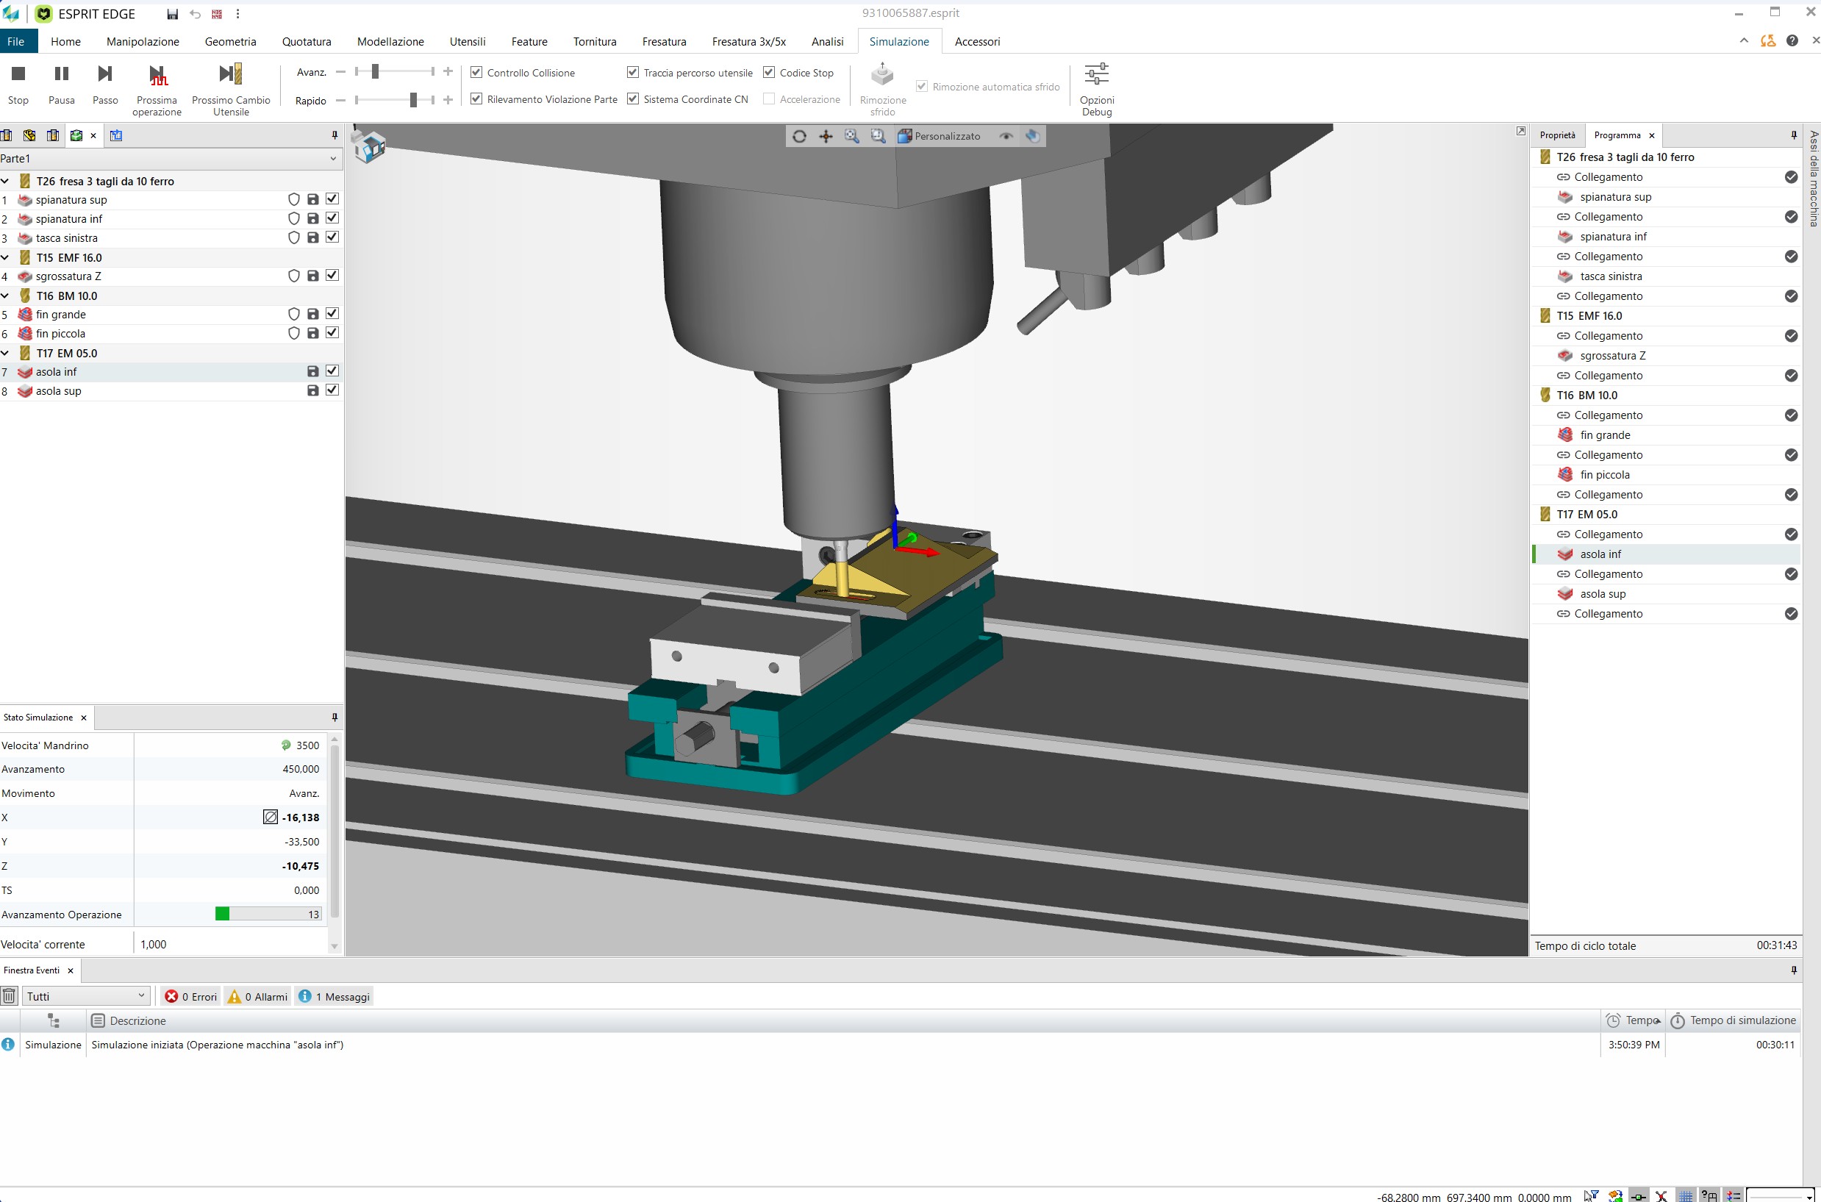Select the pan view tool in viewport toolbar
This screenshot has width=1821, height=1202.
pyautogui.click(x=826, y=137)
